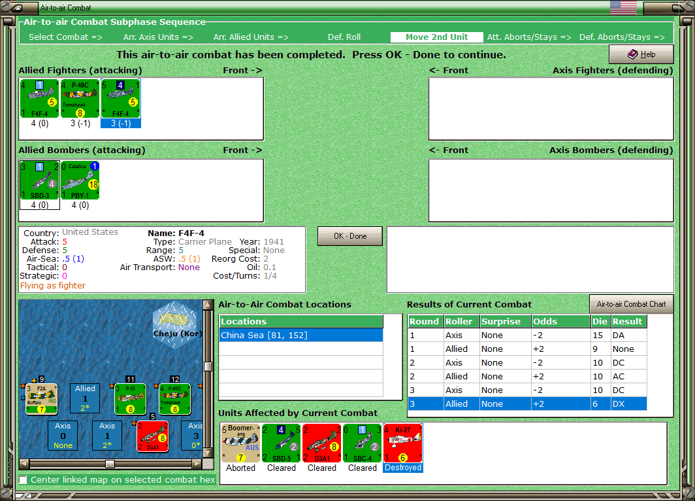This screenshot has width=695, height=501.
Task: Select the PBY-1 Catalina bomber counter
Action: pos(80,180)
